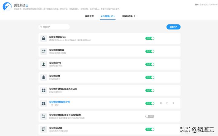Click the 企业通话记录 title
Viewport: 218px width, 136px height.
[x=56, y=128]
